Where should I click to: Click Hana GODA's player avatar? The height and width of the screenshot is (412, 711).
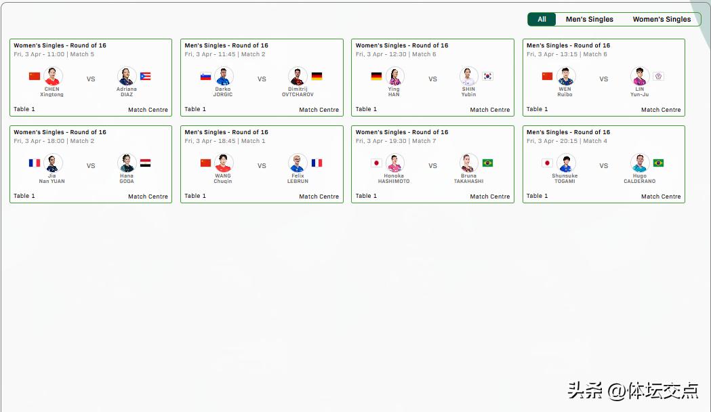(x=127, y=162)
